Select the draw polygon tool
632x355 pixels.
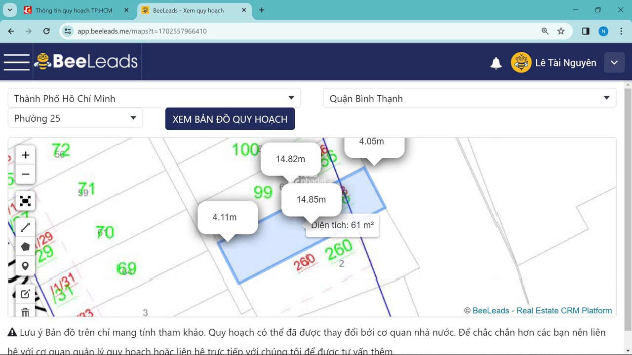click(x=26, y=247)
